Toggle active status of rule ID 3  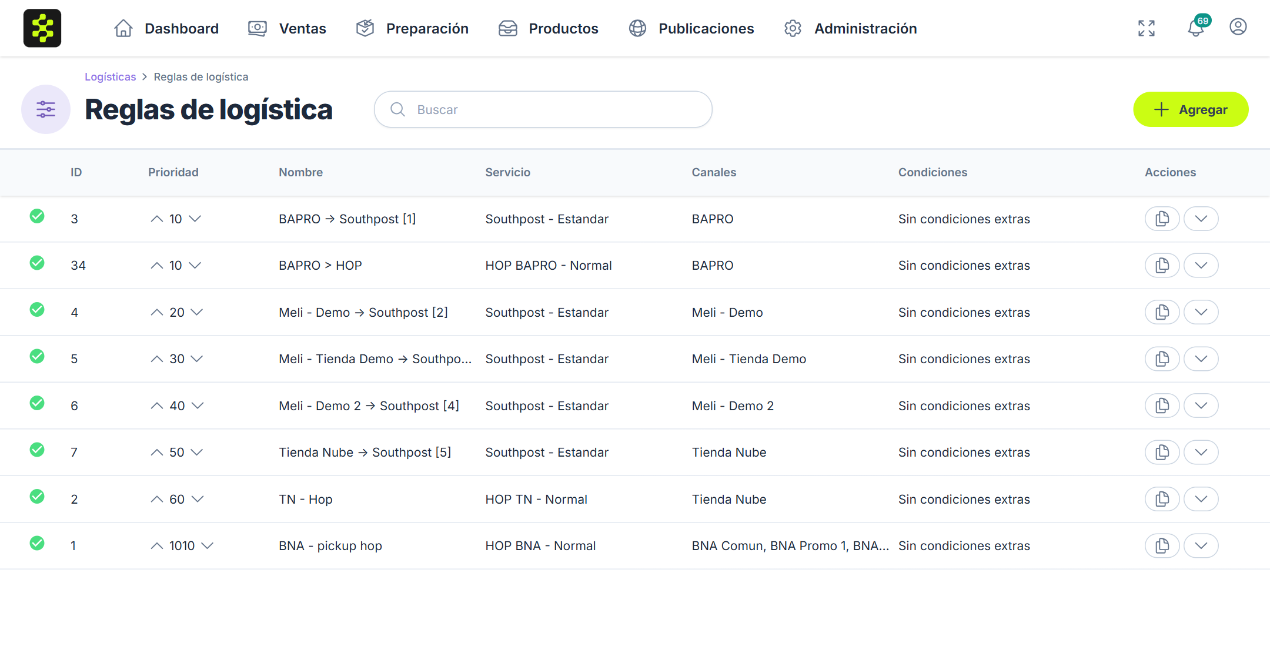click(37, 216)
